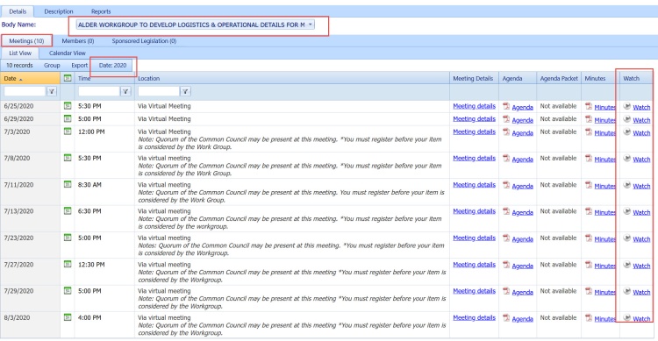Screen dimensions: 658x341
Task: Click video icon beside 8/3/2020 Watch
Action: pos(627,318)
